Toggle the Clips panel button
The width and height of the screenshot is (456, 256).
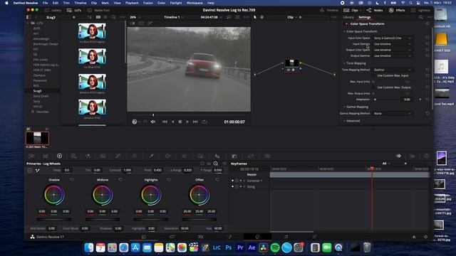[x=352, y=10]
